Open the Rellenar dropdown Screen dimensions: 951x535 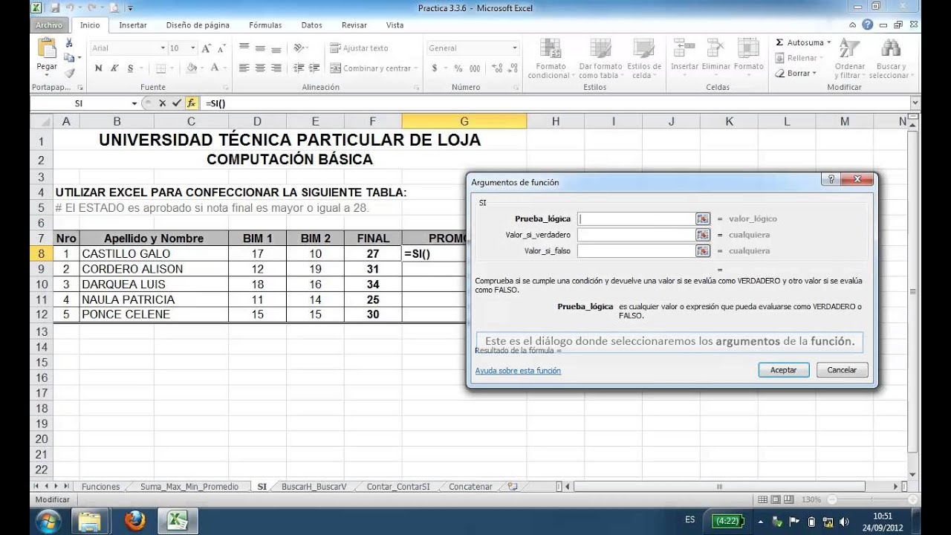tap(798, 58)
